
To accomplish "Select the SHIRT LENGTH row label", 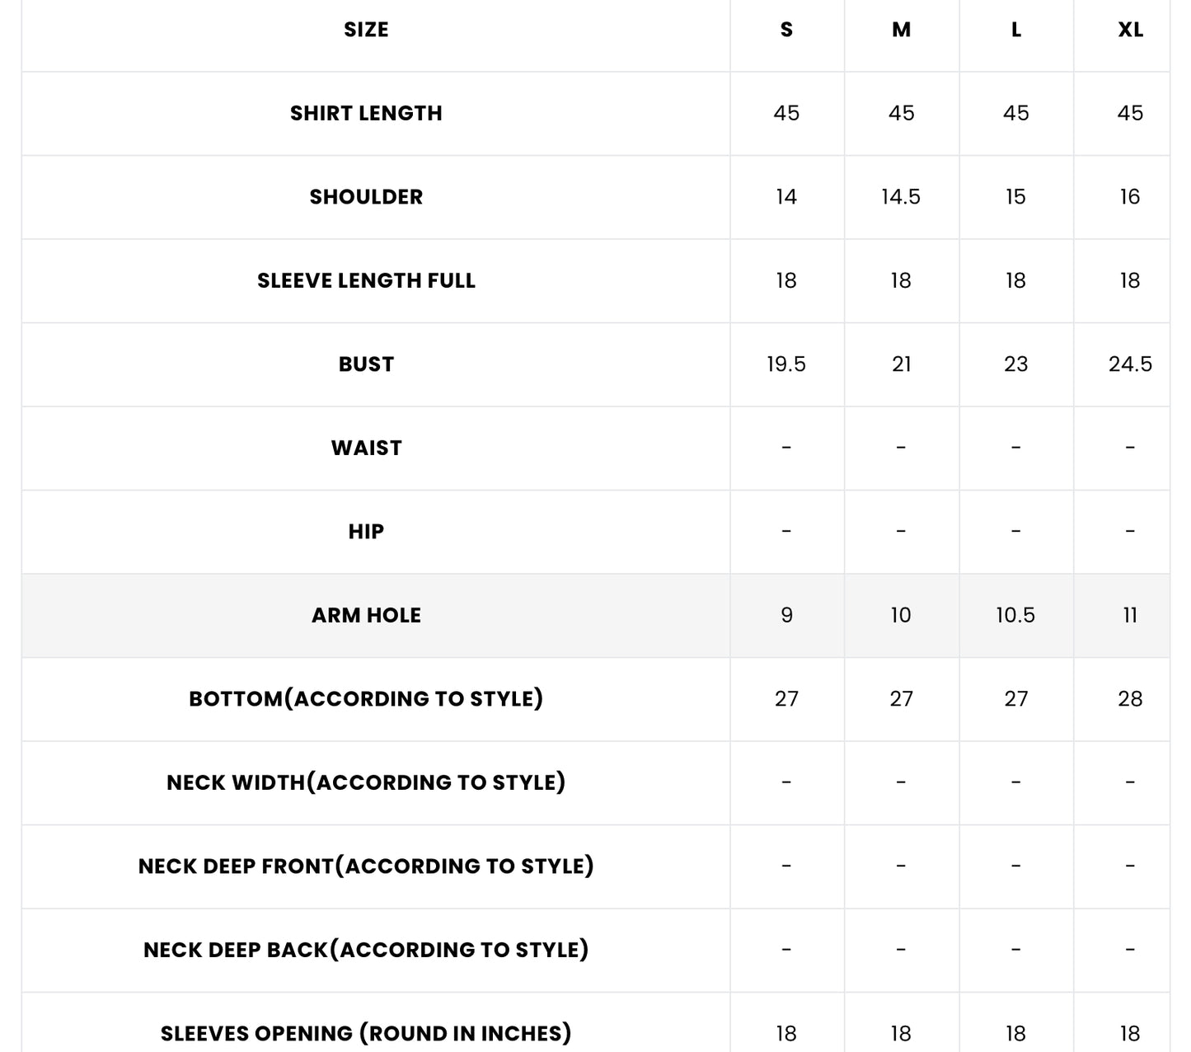I will [x=366, y=113].
